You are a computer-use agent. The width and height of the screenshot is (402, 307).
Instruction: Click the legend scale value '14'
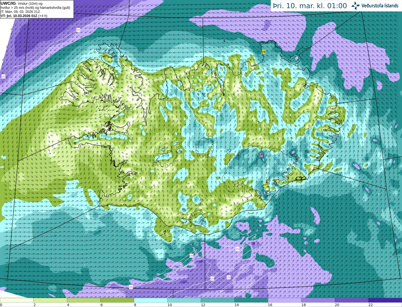pos(236,305)
